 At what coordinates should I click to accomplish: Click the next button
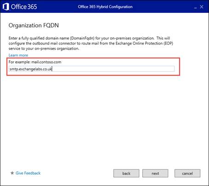pos(155,174)
